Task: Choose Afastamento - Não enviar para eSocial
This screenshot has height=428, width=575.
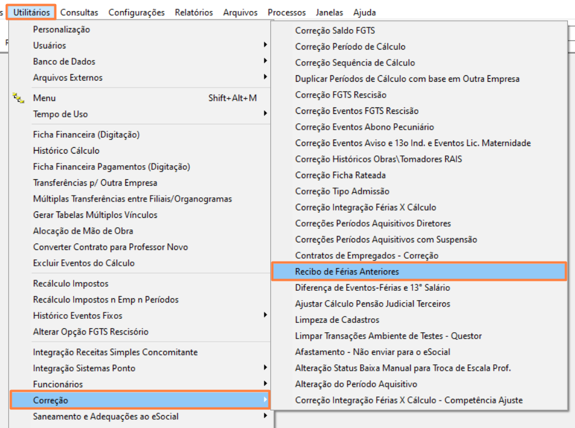Action: [x=419, y=353]
